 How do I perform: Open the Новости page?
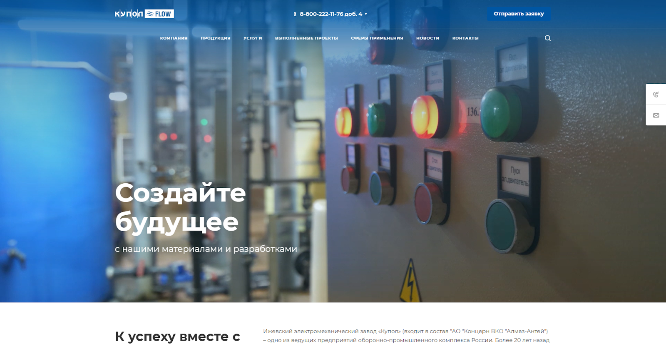click(428, 38)
